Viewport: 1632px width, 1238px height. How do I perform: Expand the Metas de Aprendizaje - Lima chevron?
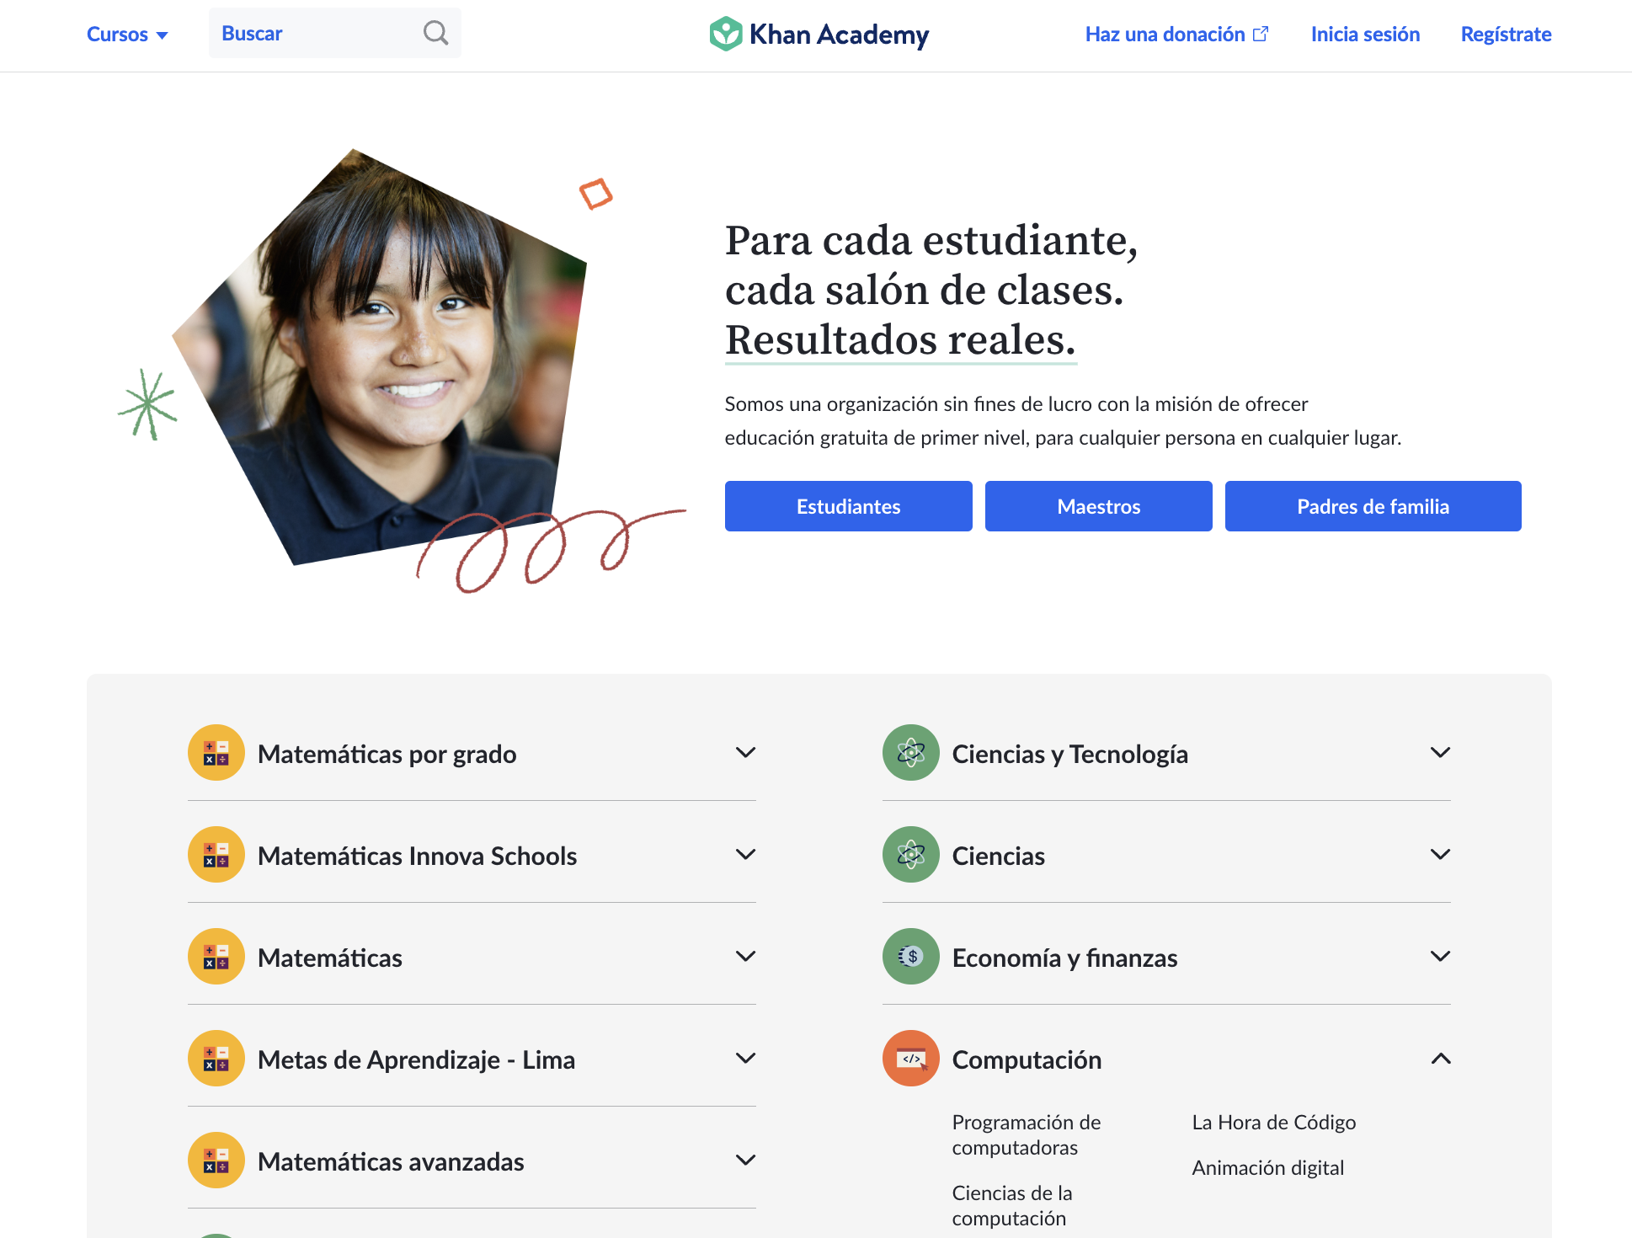[745, 1059]
